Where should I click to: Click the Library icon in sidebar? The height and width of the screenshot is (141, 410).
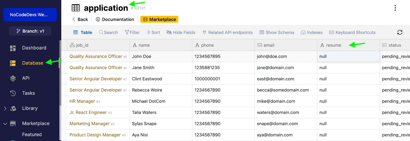pyautogui.click(x=13, y=109)
